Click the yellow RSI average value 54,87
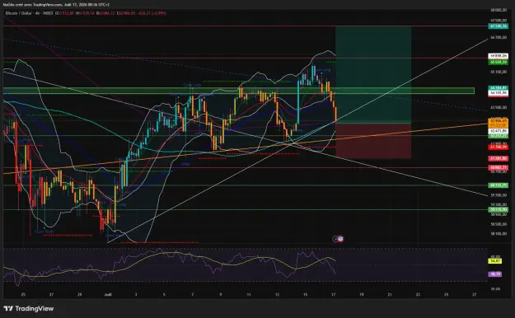Screen dimensions: 515x318 click(494, 261)
